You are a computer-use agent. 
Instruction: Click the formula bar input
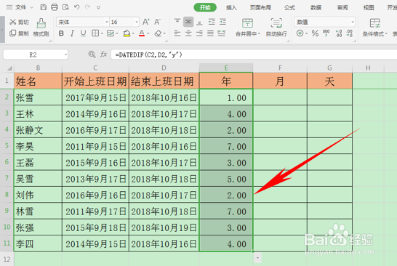click(x=254, y=55)
